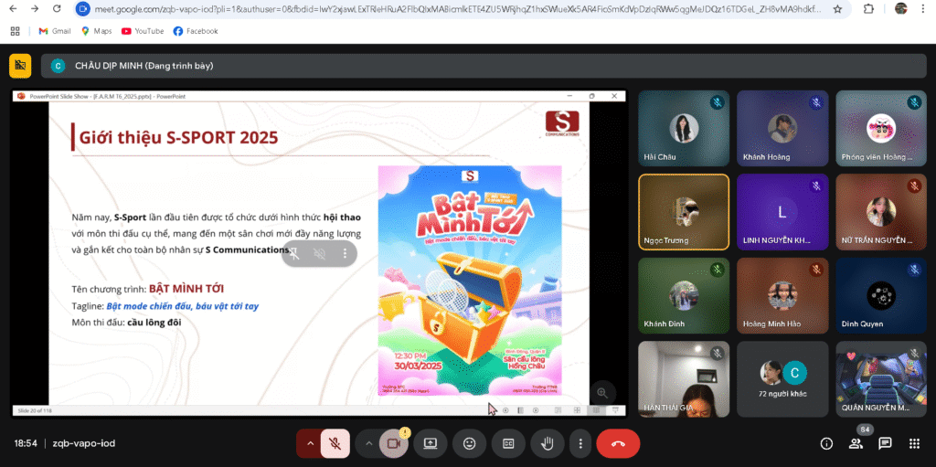This screenshot has width=936, height=467.
Task: Expand video settings arrow beside camera
Action: [369, 443]
